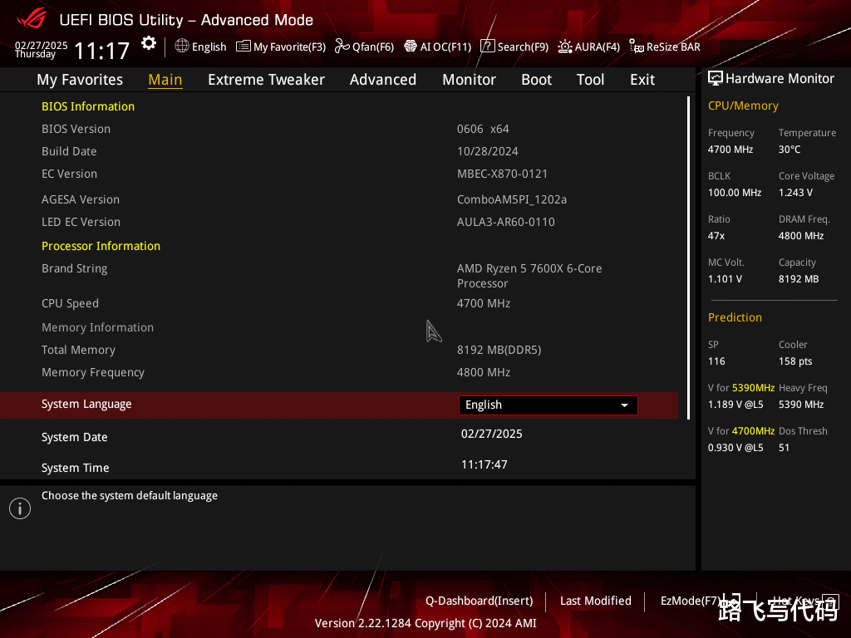
Task: Select the System Date row label
Action: pos(74,437)
